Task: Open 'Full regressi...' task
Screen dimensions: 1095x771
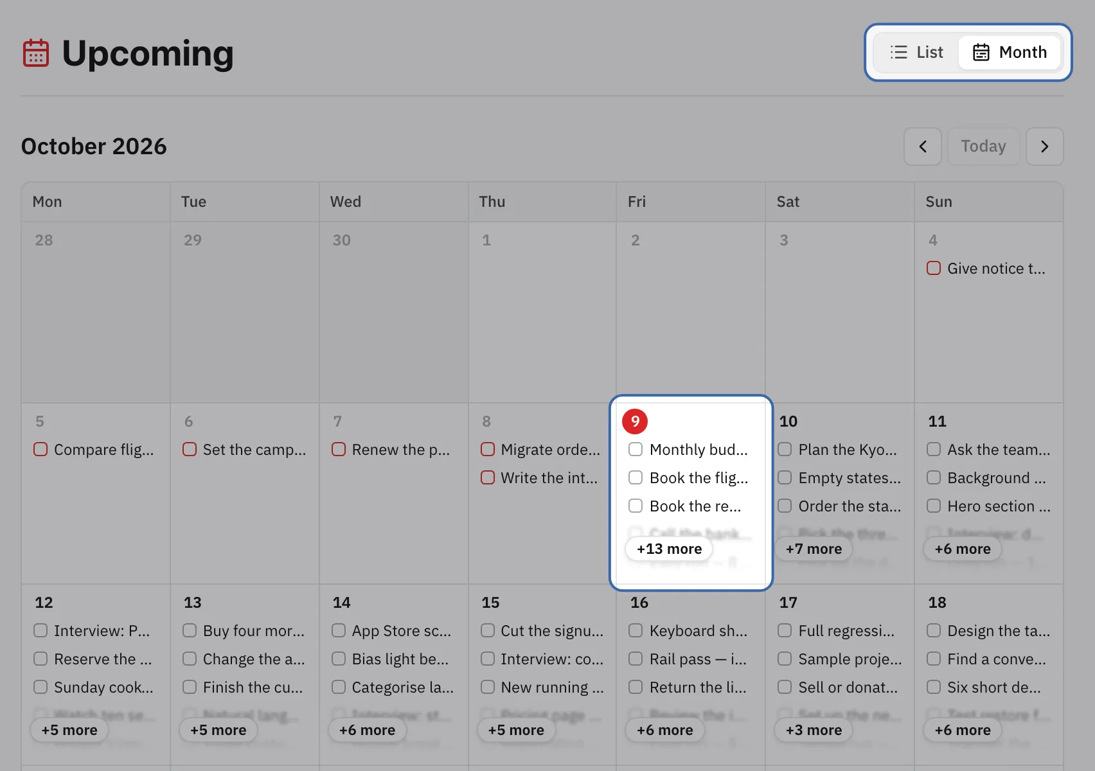Action: point(846,630)
